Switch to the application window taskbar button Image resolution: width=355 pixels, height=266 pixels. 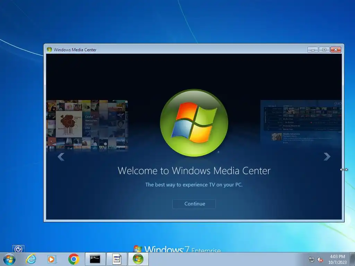116,259
